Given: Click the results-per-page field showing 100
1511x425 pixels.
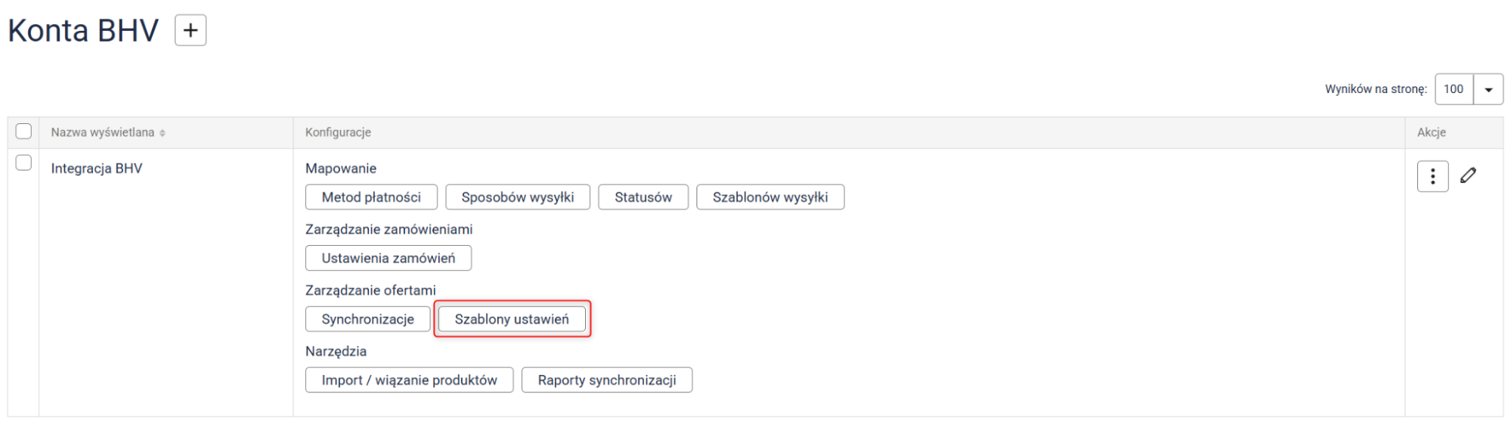Looking at the screenshot, I should (1454, 89).
